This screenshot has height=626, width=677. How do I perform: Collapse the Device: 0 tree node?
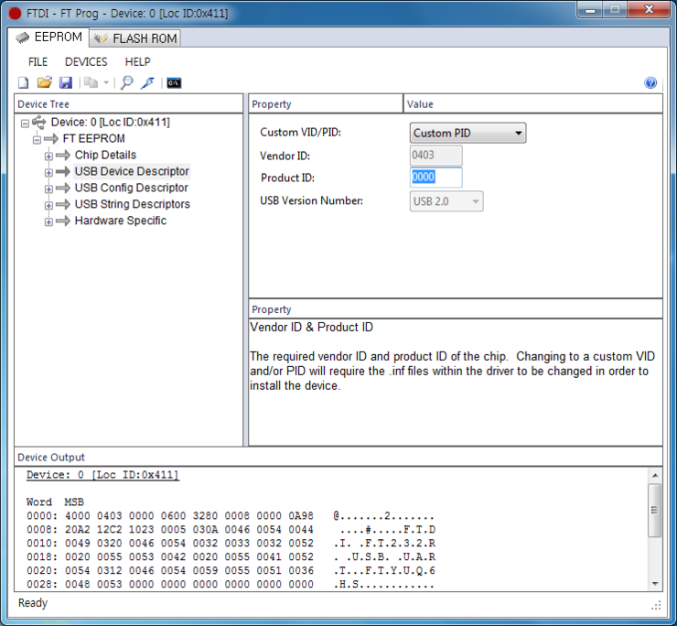click(x=25, y=124)
